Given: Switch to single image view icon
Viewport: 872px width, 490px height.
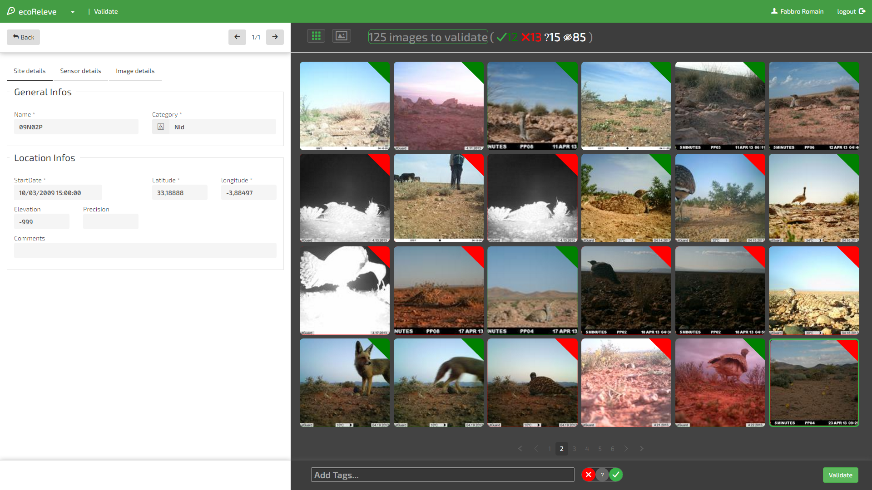Looking at the screenshot, I should (342, 36).
